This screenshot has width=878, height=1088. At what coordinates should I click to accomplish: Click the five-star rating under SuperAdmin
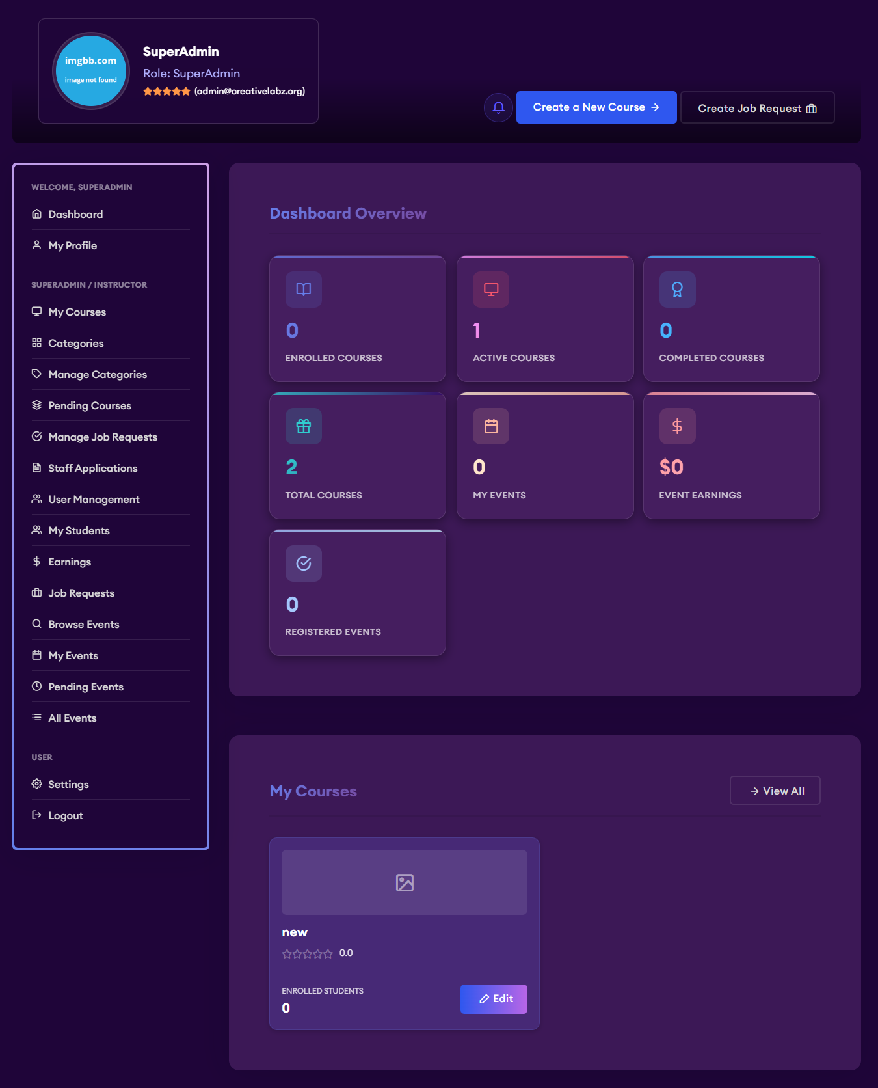pos(167,91)
